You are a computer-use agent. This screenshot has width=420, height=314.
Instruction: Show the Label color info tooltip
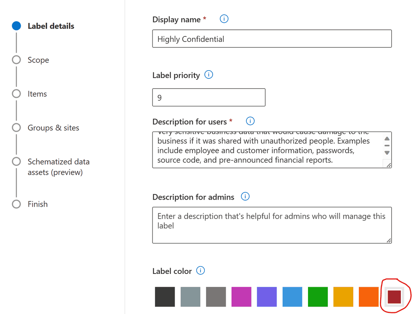tap(200, 271)
